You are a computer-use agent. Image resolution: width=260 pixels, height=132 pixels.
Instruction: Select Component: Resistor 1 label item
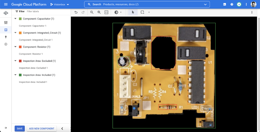coord(31,54)
